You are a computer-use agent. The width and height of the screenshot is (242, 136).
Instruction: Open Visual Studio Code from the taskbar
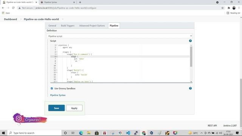tap(128, 133)
